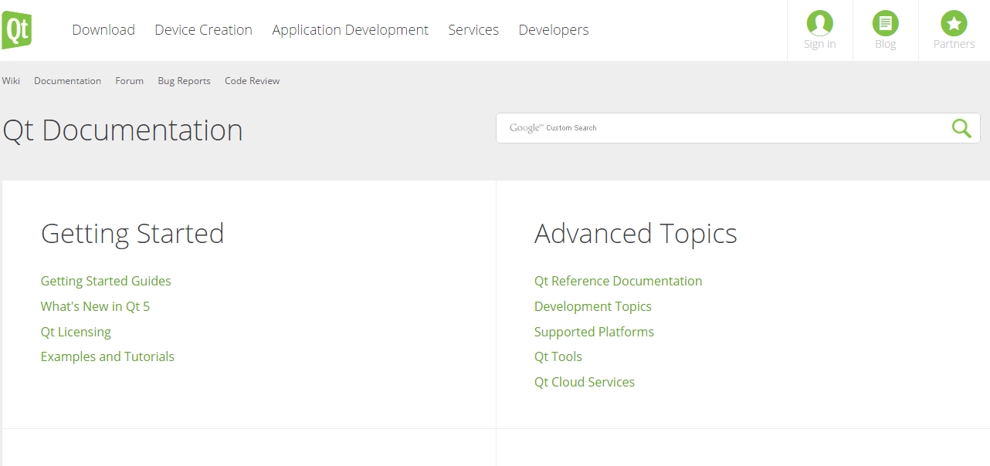Open the Application Development menu

click(350, 30)
